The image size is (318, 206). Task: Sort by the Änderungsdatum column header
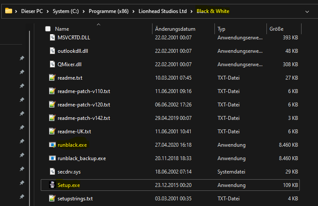tap(175, 29)
